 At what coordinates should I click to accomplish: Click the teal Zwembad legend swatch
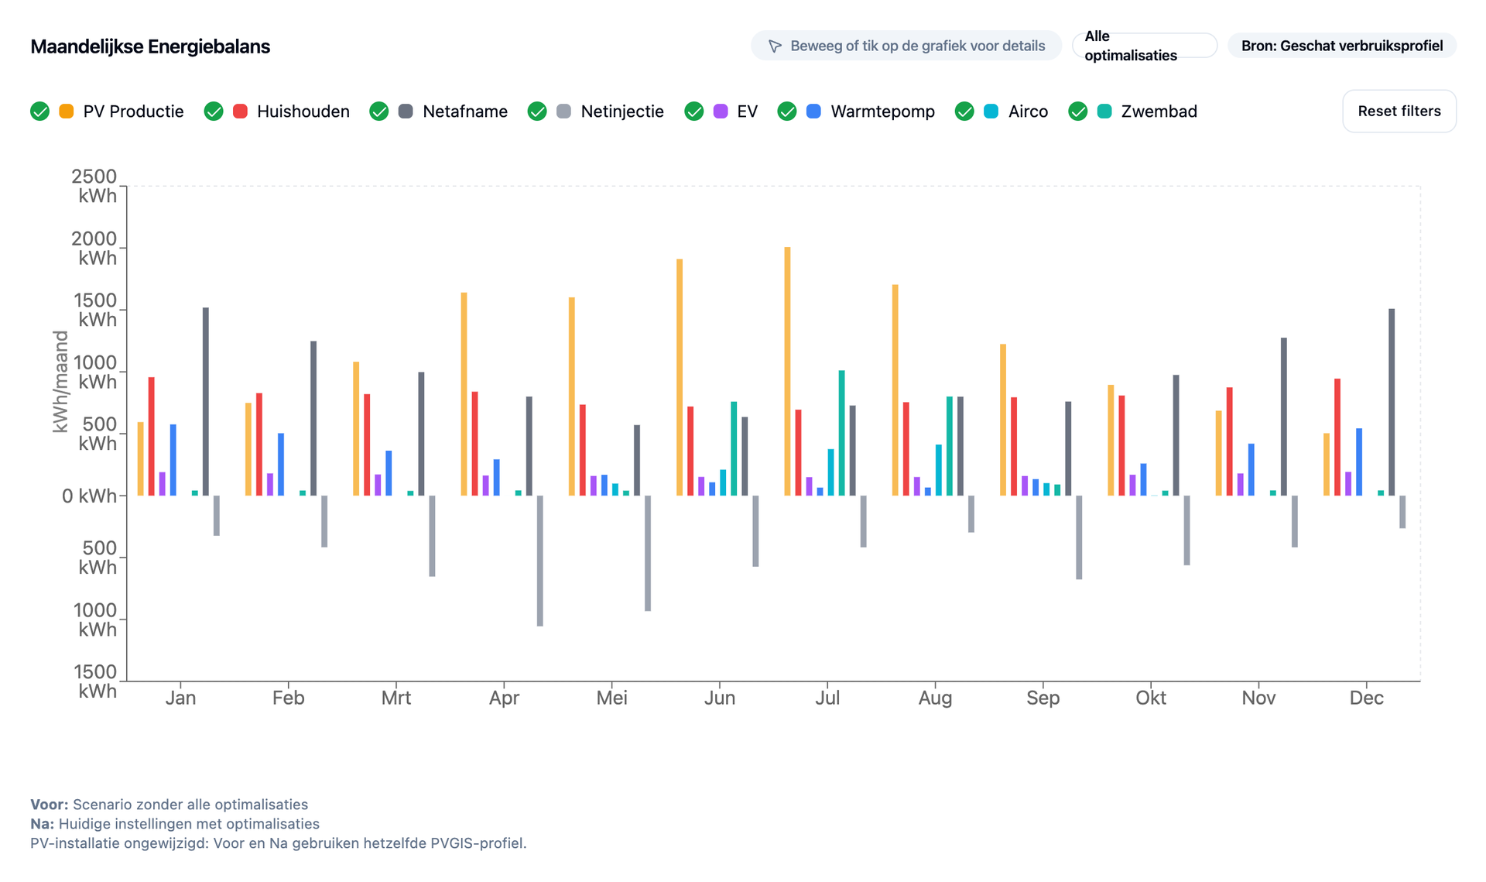point(1104,112)
